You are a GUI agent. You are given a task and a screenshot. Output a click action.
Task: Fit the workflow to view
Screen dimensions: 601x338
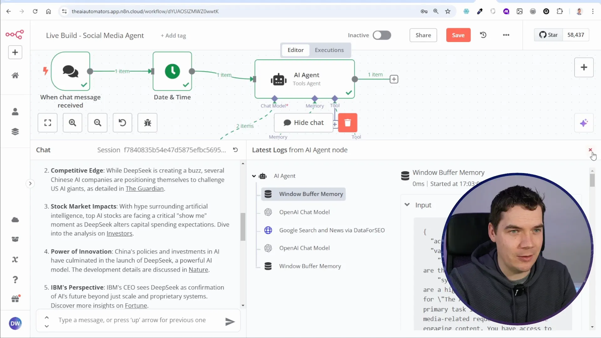pos(48,123)
